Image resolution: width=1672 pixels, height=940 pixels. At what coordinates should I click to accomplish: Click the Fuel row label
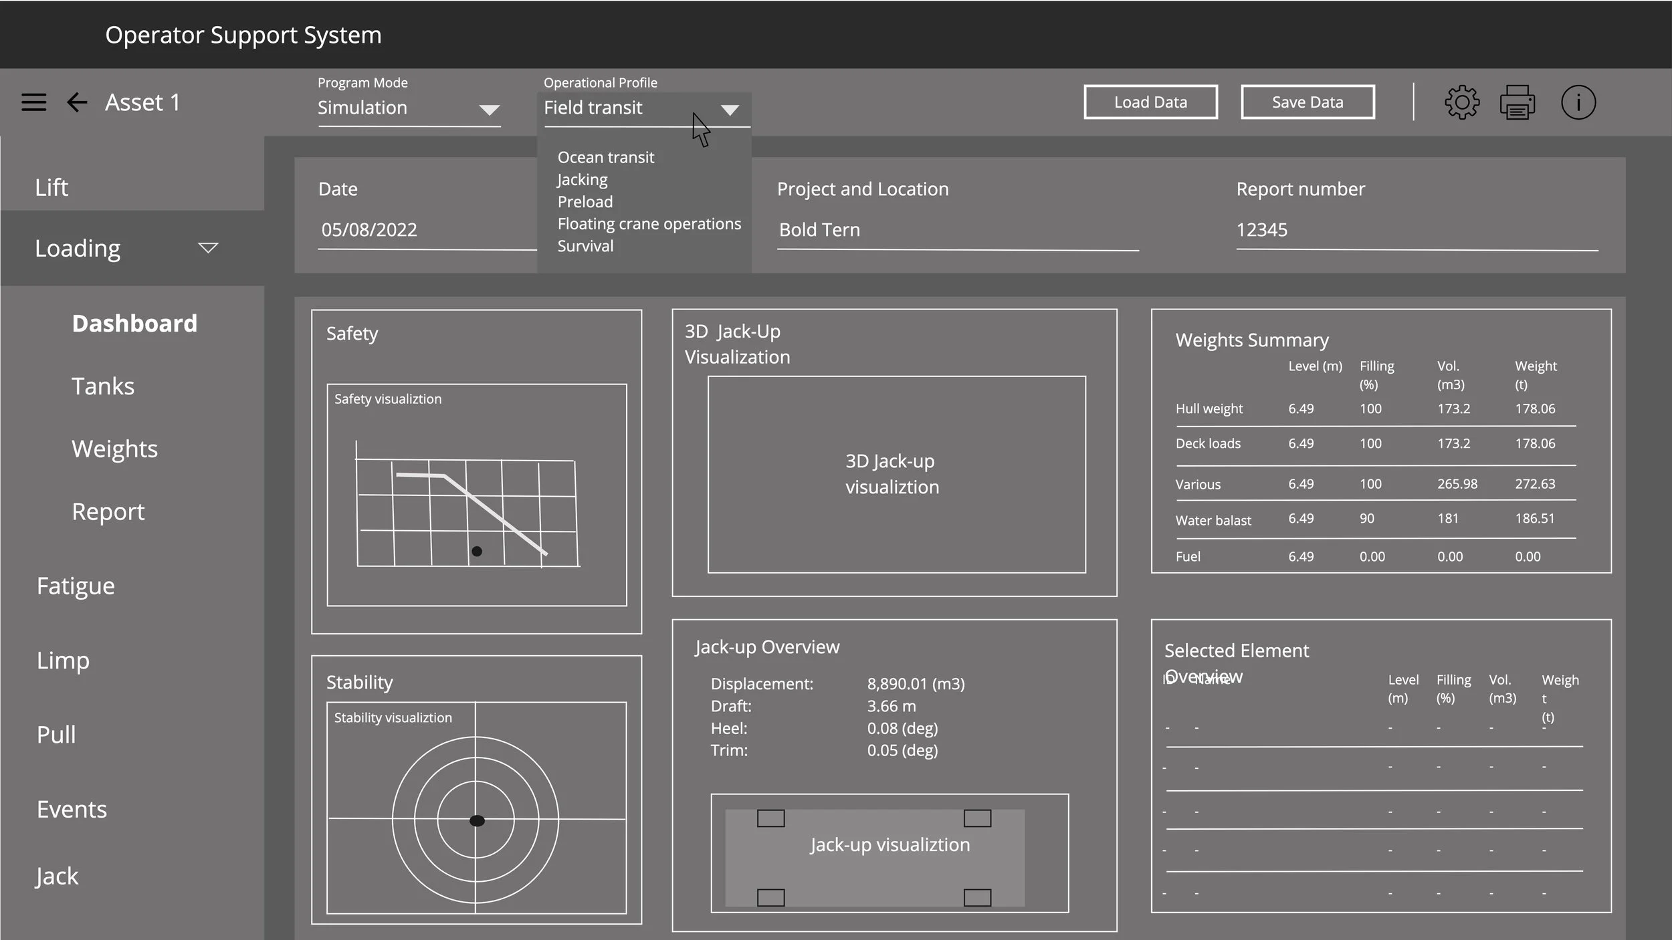1188,556
